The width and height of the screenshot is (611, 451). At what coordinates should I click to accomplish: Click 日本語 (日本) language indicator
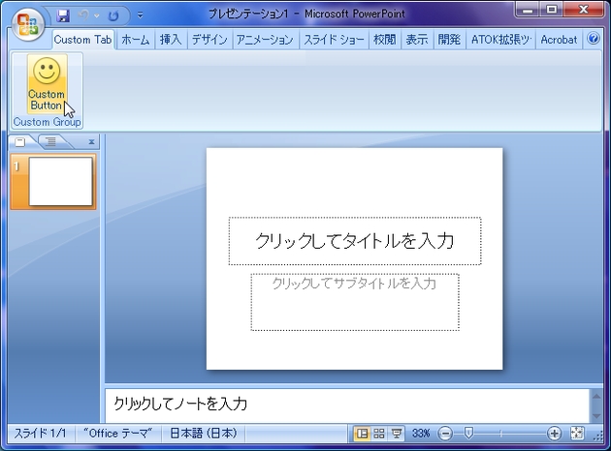click(203, 434)
